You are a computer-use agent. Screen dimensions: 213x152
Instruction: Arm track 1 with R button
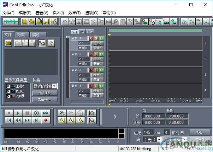91,39
